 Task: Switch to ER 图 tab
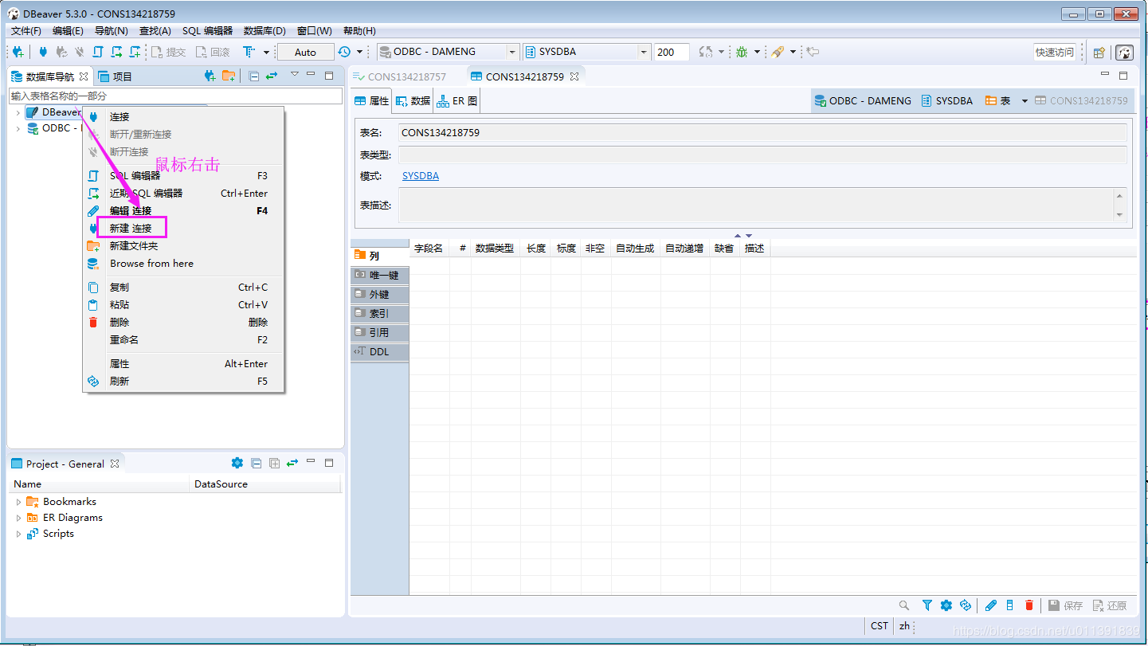(x=457, y=101)
